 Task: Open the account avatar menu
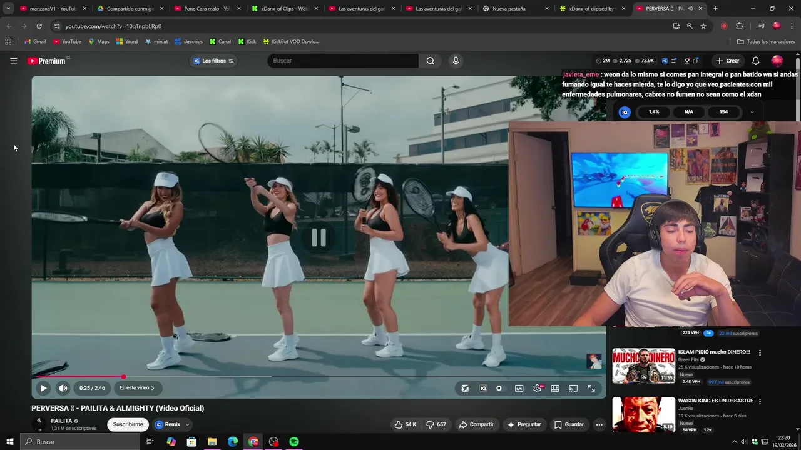tap(777, 61)
